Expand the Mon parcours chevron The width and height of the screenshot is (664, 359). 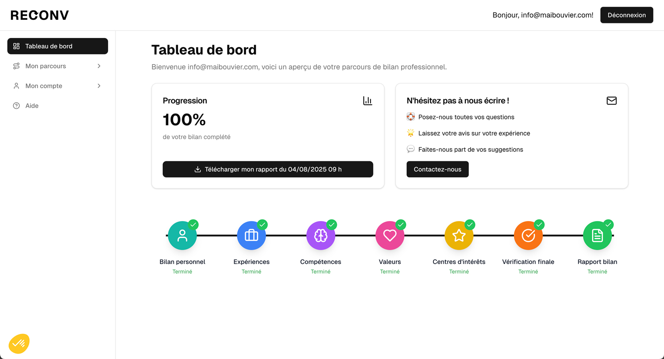coord(99,66)
